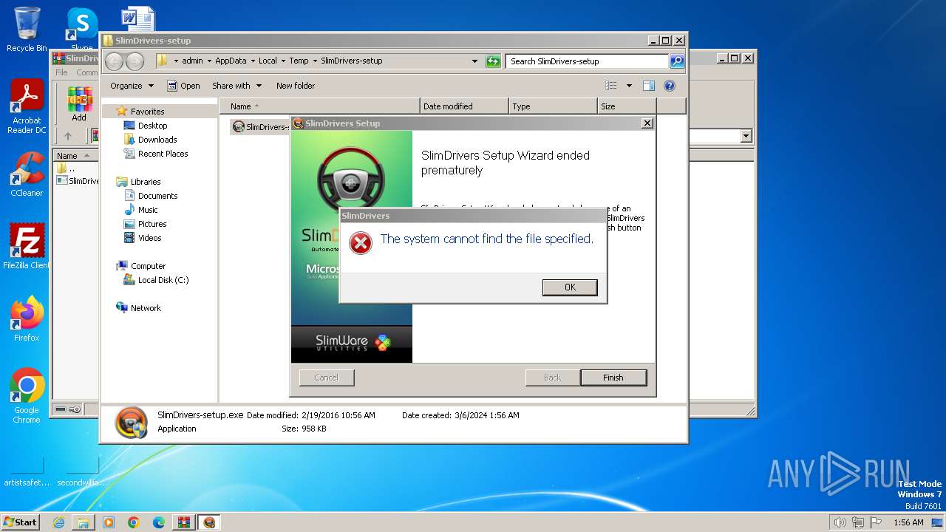Toggle the preview pane button

(x=649, y=86)
